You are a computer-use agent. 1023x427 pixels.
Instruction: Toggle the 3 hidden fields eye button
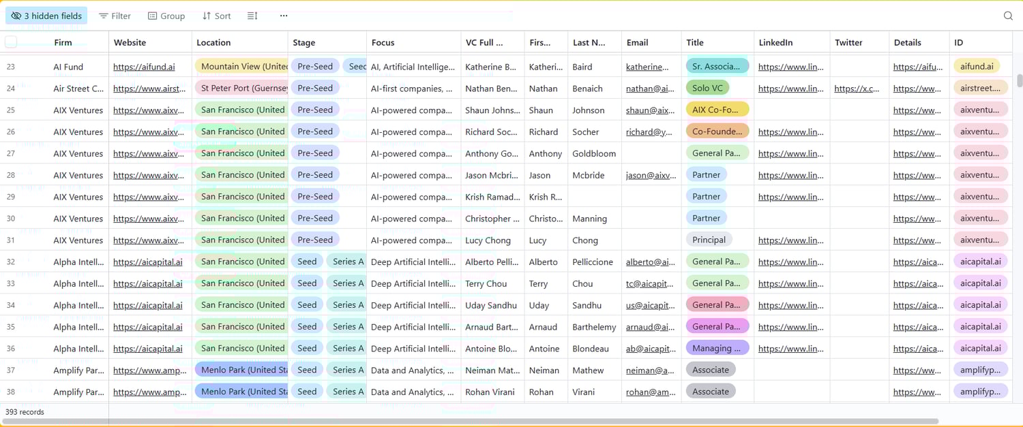tap(47, 16)
